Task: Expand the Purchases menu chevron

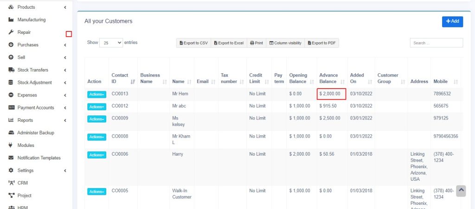Action: tap(65, 45)
